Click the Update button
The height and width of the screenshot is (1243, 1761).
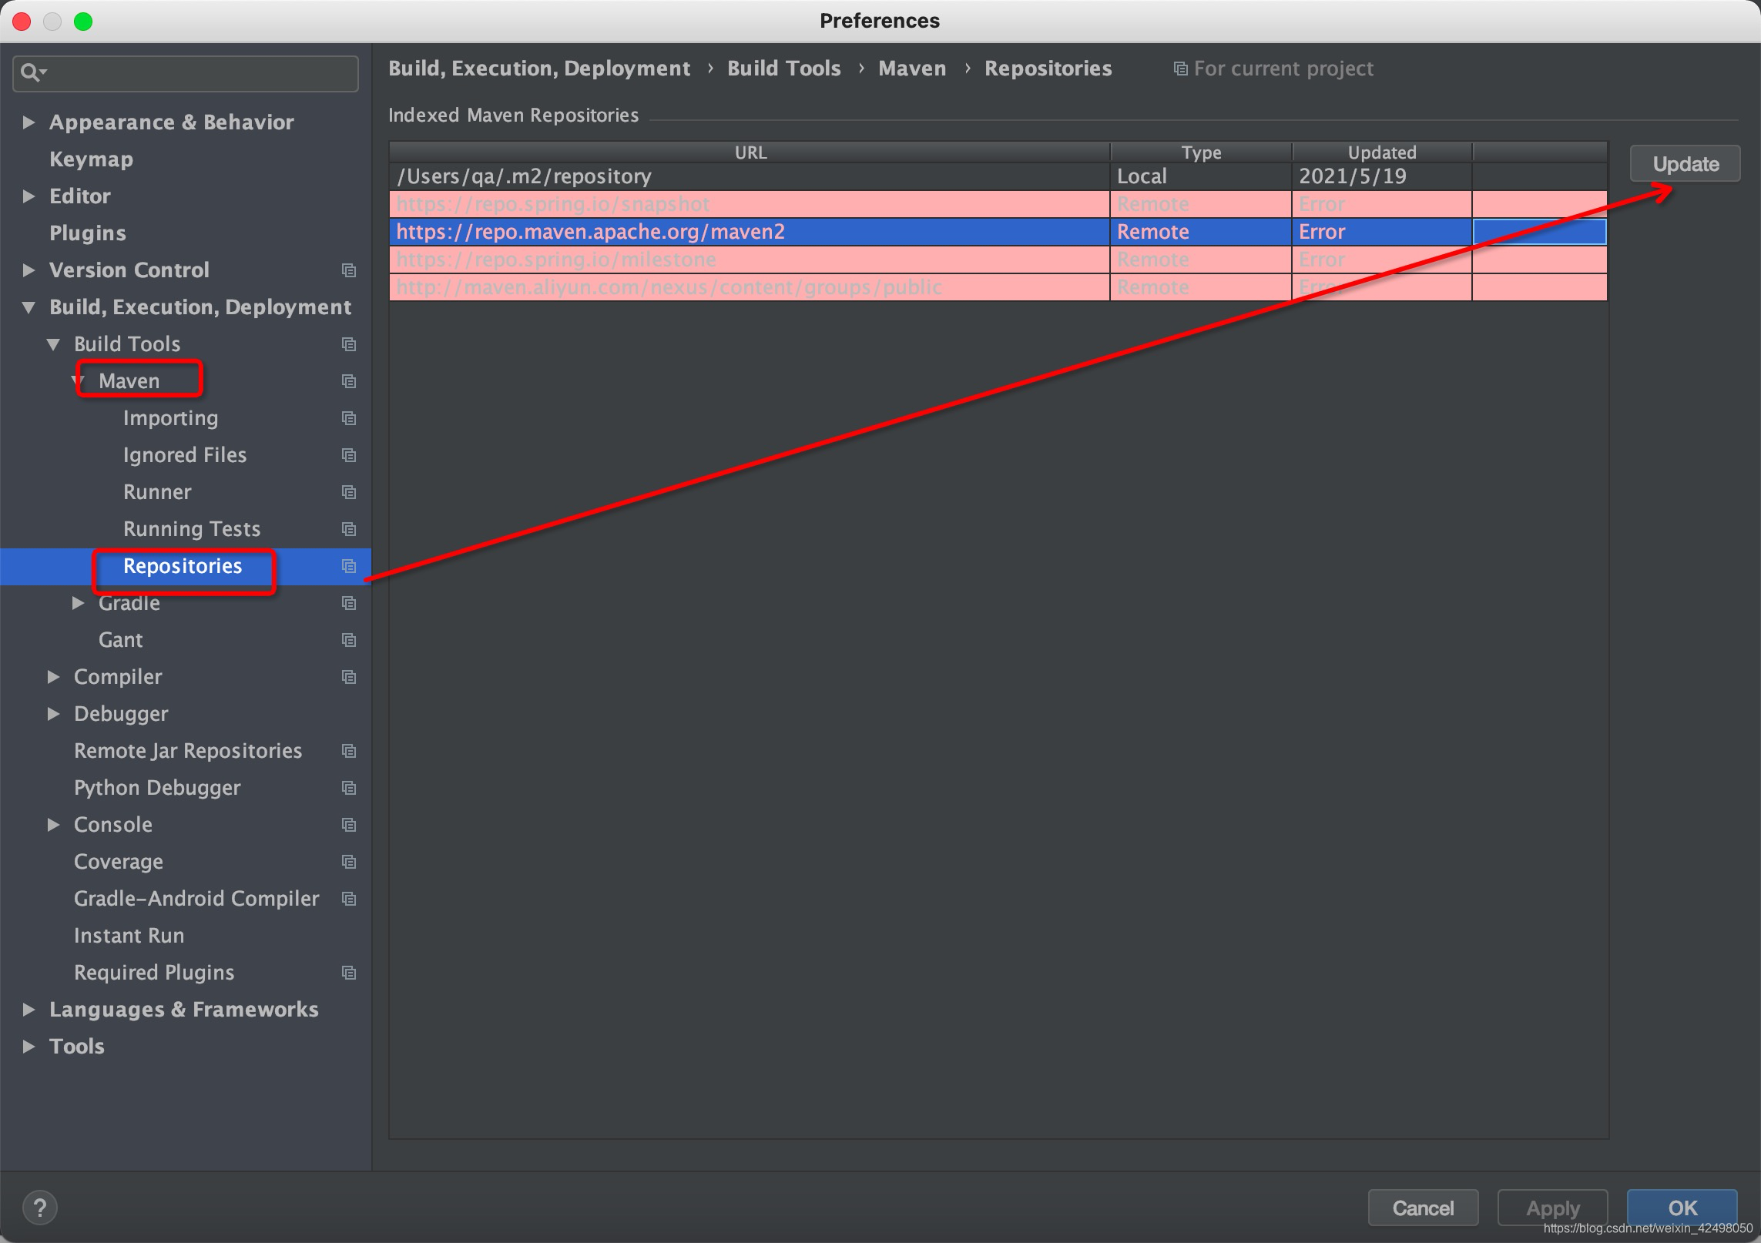click(x=1685, y=164)
